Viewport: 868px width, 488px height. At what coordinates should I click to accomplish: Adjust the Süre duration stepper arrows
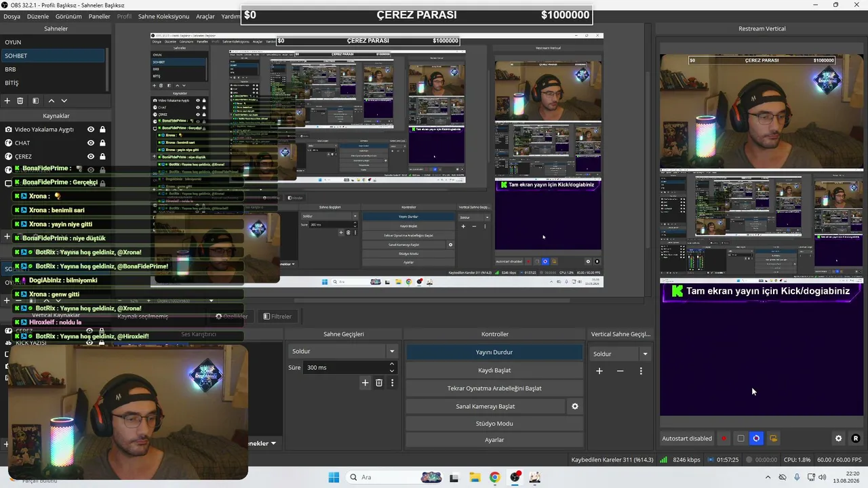click(391, 367)
